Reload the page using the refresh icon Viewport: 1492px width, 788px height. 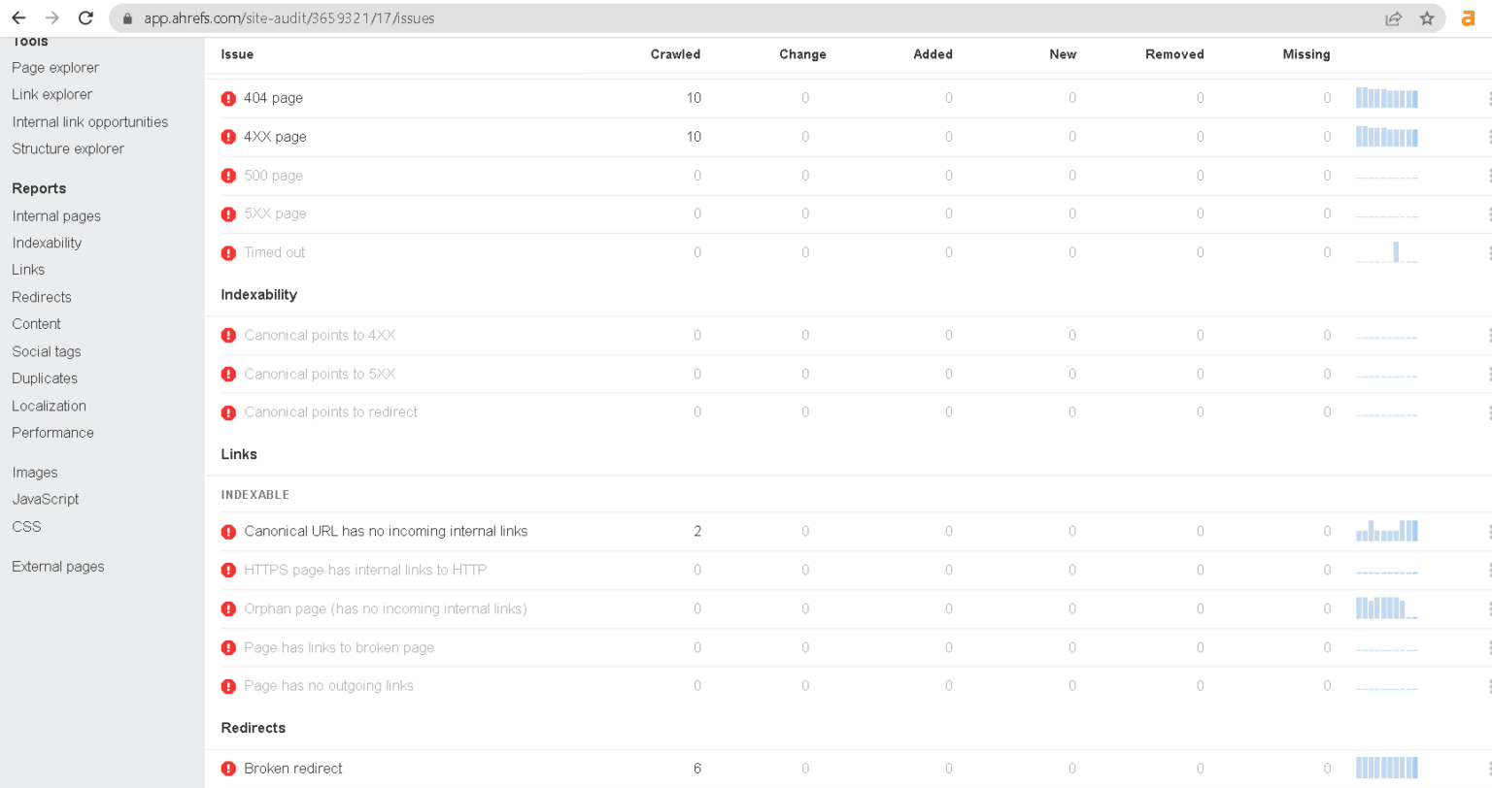point(85,17)
